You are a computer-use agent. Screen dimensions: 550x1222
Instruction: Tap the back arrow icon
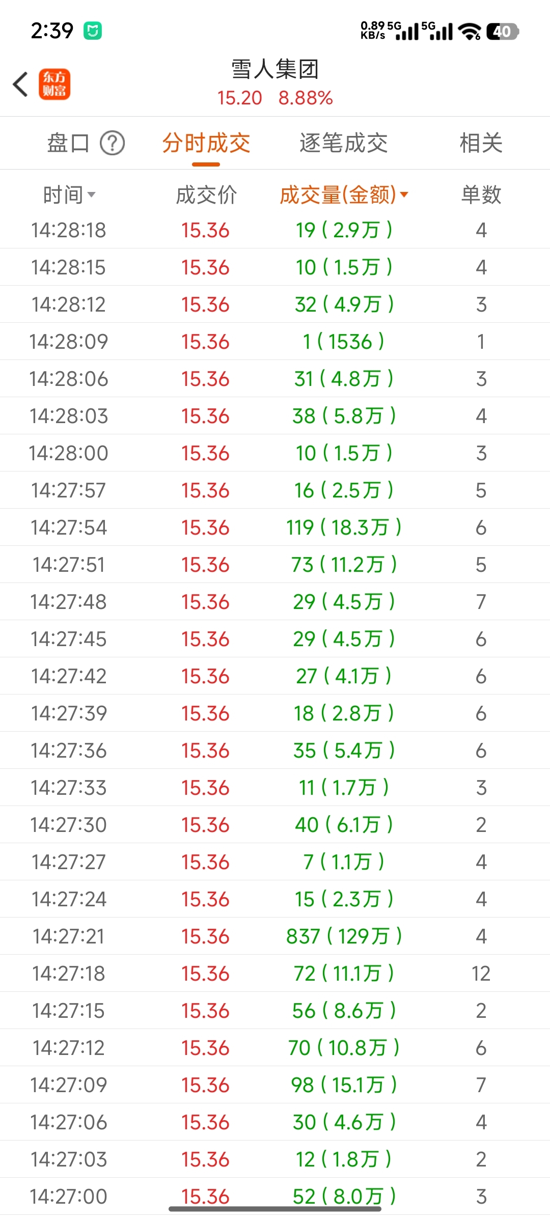tap(21, 84)
